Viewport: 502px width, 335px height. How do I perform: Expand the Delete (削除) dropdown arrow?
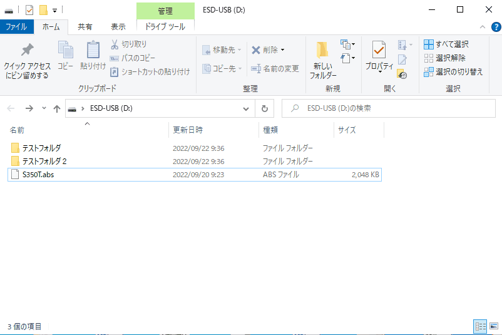(282, 50)
